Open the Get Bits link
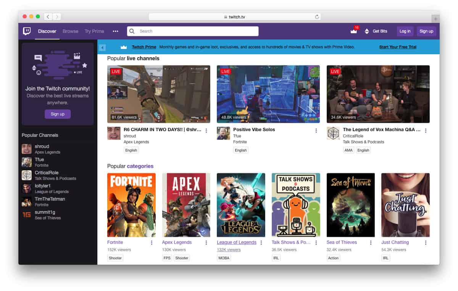 click(x=380, y=31)
